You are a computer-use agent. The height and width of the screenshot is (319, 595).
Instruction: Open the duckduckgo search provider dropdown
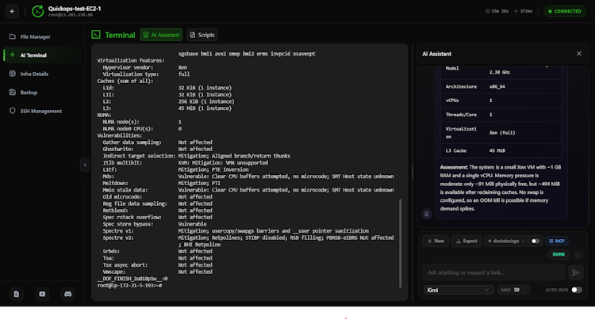pyautogui.click(x=506, y=241)
